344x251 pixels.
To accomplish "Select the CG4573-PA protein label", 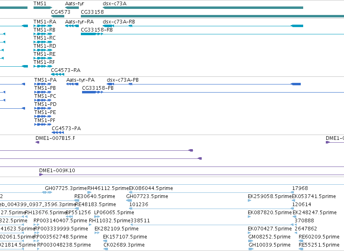I will [x=66, y=129].
